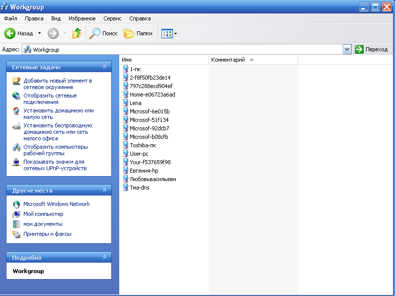The height and width of the screenshot is (296, 395).
Task: Select the User-pc computer
Action: (x=139, y=154)
